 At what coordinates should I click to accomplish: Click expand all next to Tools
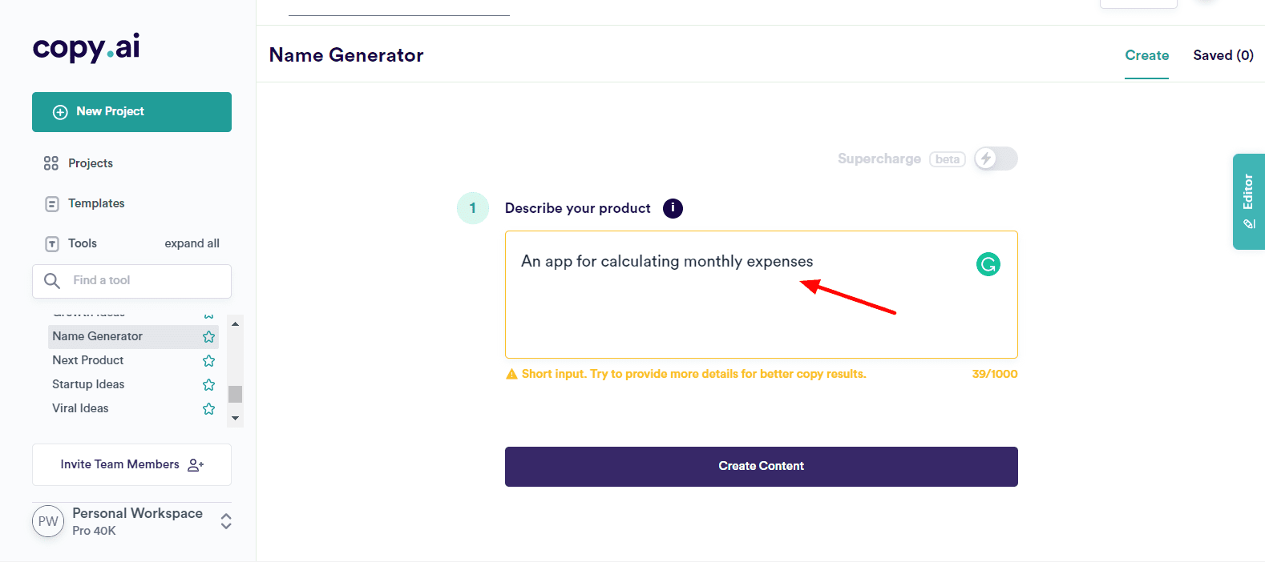tap(192, 243)
